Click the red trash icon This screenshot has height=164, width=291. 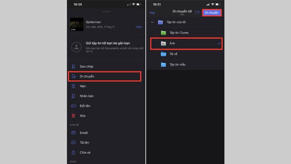(74, 116)
